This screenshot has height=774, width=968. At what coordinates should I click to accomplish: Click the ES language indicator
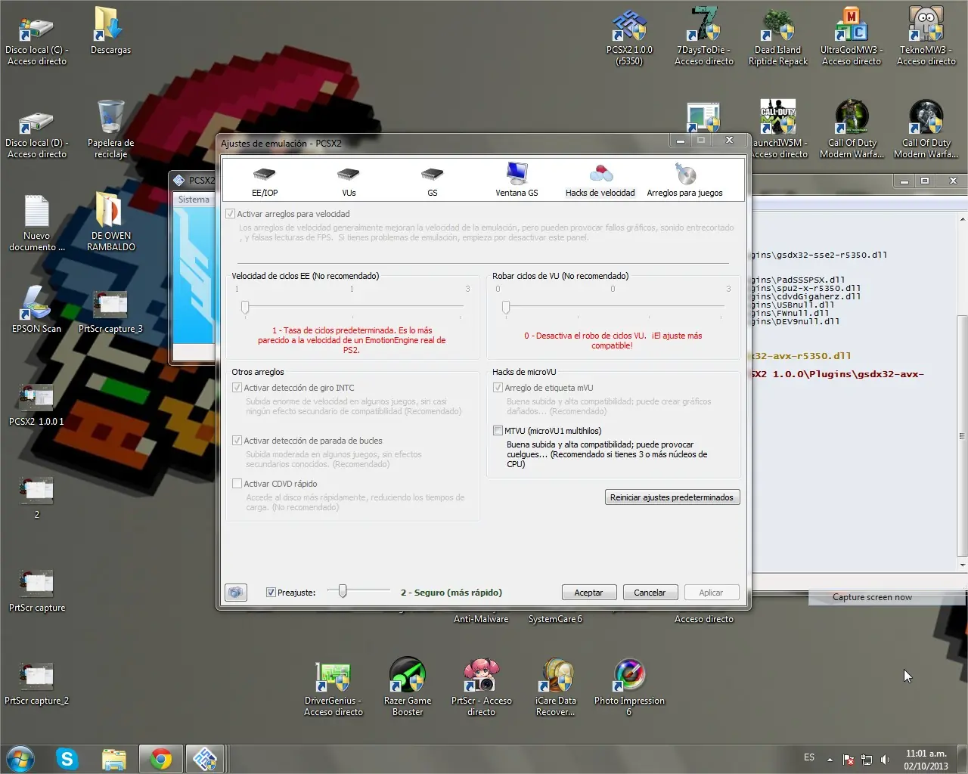[x=809, y=757]
